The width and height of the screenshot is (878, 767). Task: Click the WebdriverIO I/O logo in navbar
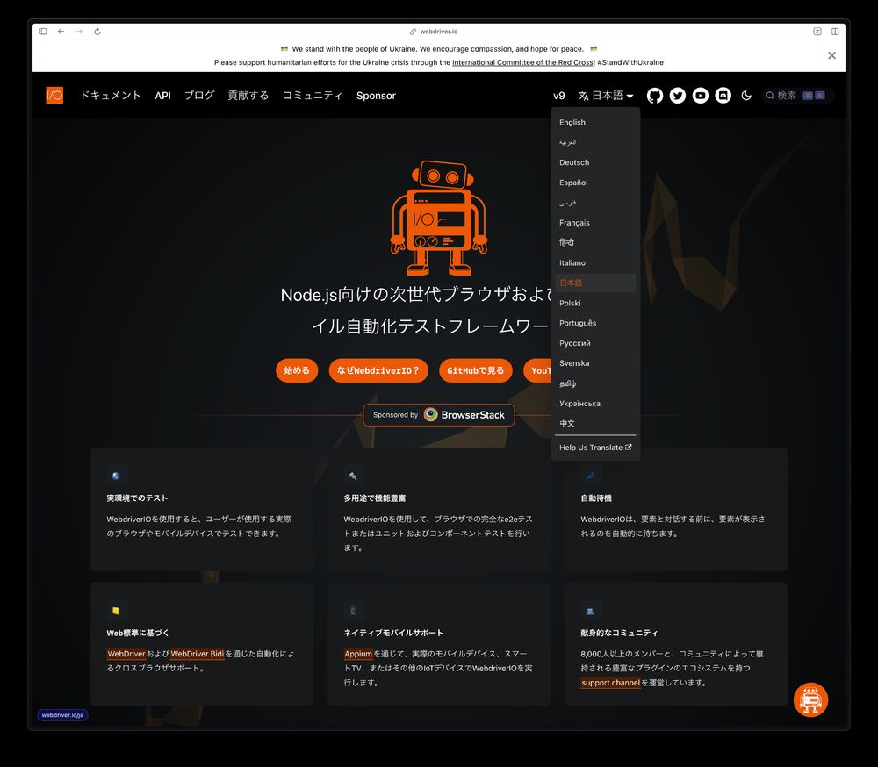(x=54, y=95)
